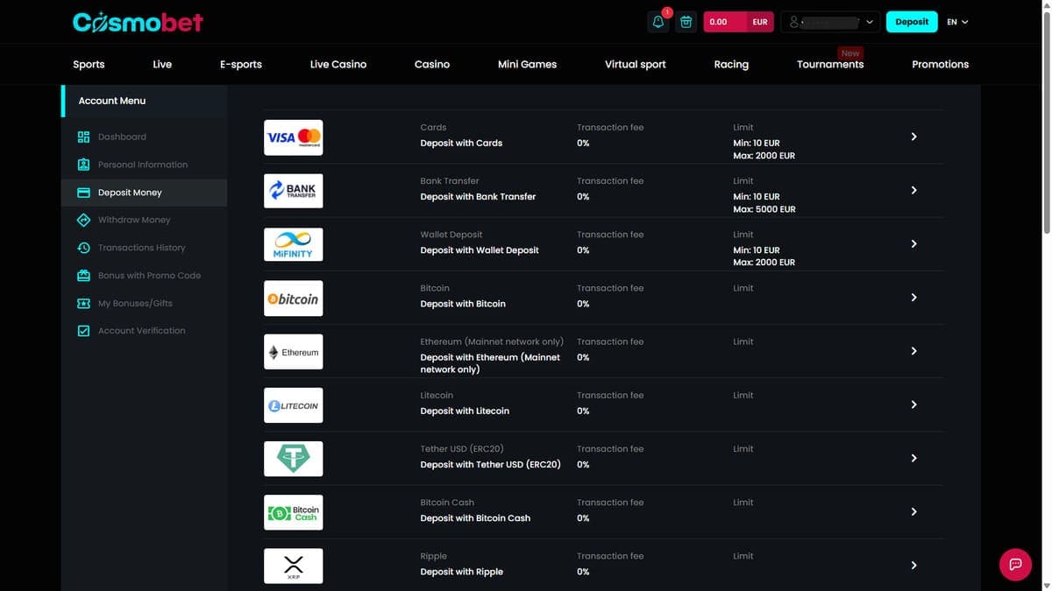Screen dimensions: 1052x591
Task: Expand the Wallet Deposit row arrow
Action: 913,243
